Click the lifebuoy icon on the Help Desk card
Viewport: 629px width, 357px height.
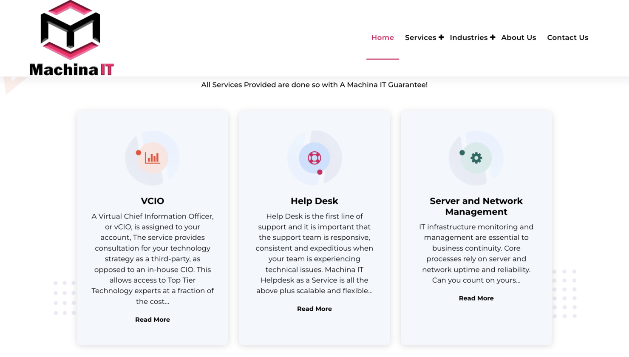314,157
